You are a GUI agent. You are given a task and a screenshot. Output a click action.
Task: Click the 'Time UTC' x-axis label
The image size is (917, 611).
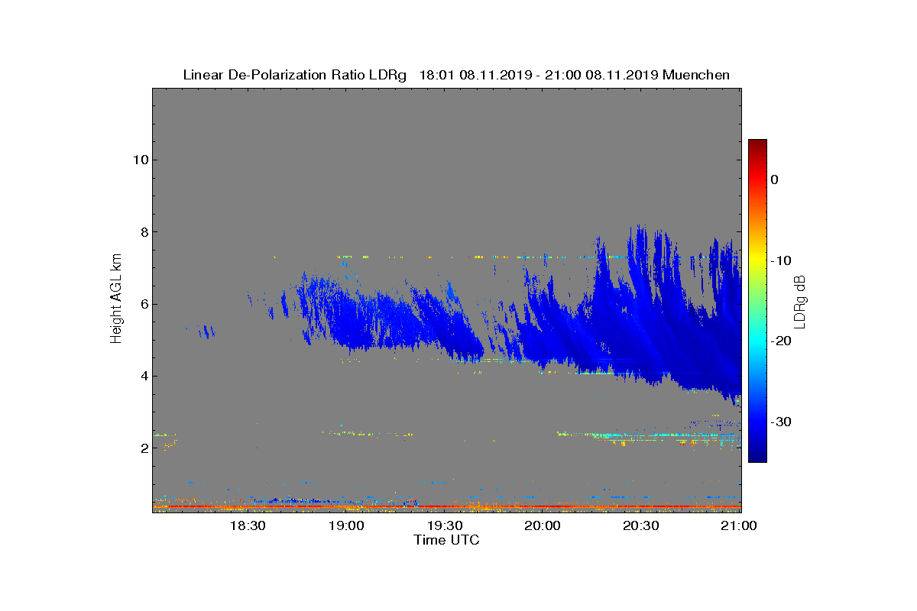(x=447, y=540)
